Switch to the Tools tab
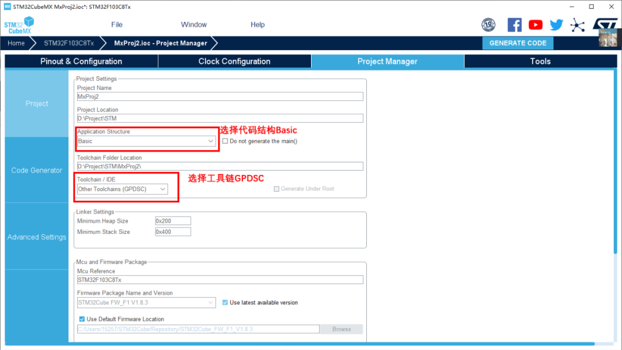Image resolution: width=622 pixels, height=350 pixels. (x=540, y=62)
